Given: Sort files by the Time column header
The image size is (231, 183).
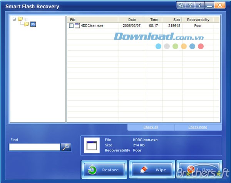Looking at the screenshot, I should coord(154,19).
